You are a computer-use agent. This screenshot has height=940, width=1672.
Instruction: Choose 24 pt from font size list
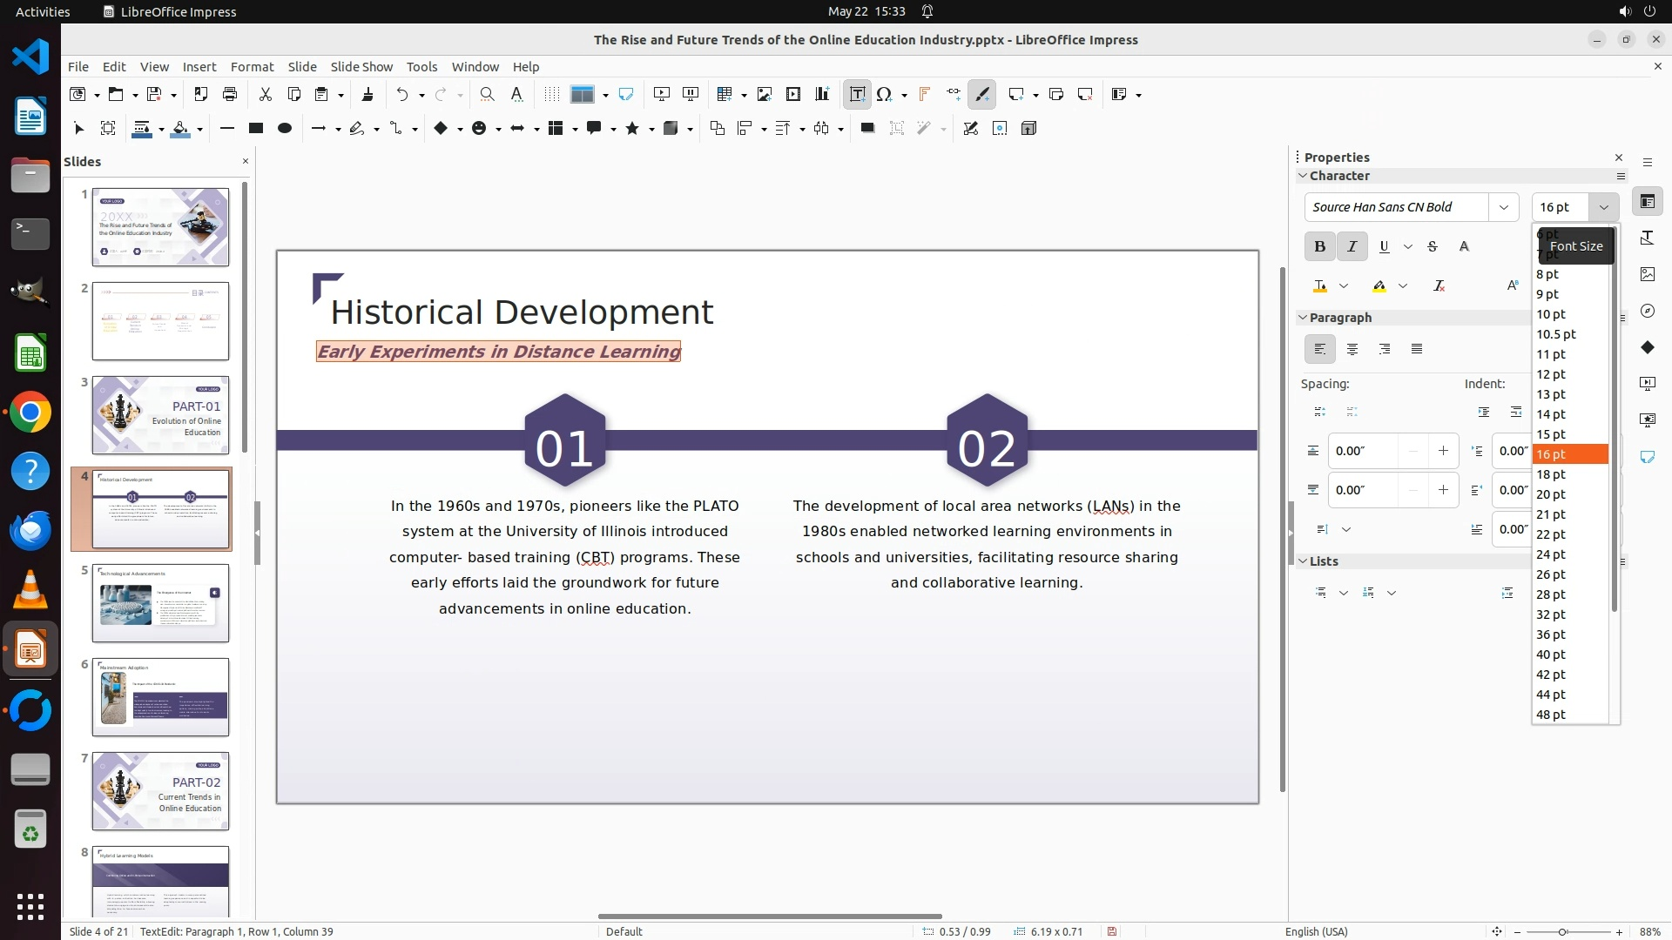pyautogui.click(x=1551, y=554)
